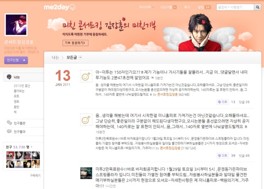Toggle 미투 on the second post
The image size is (264, 189).
pyautogui.click(x=222, y=156)
